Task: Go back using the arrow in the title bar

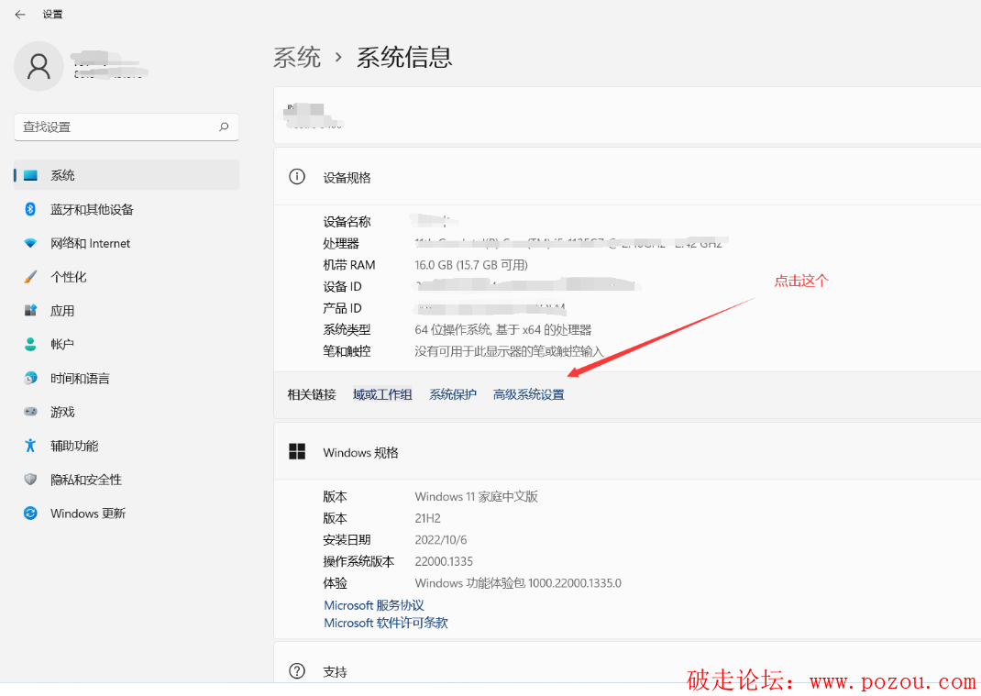Action: pos(20,15)
